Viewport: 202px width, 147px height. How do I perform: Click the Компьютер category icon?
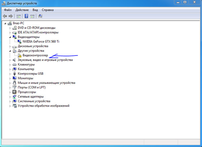pyautogui.click(x=14, y=69)
